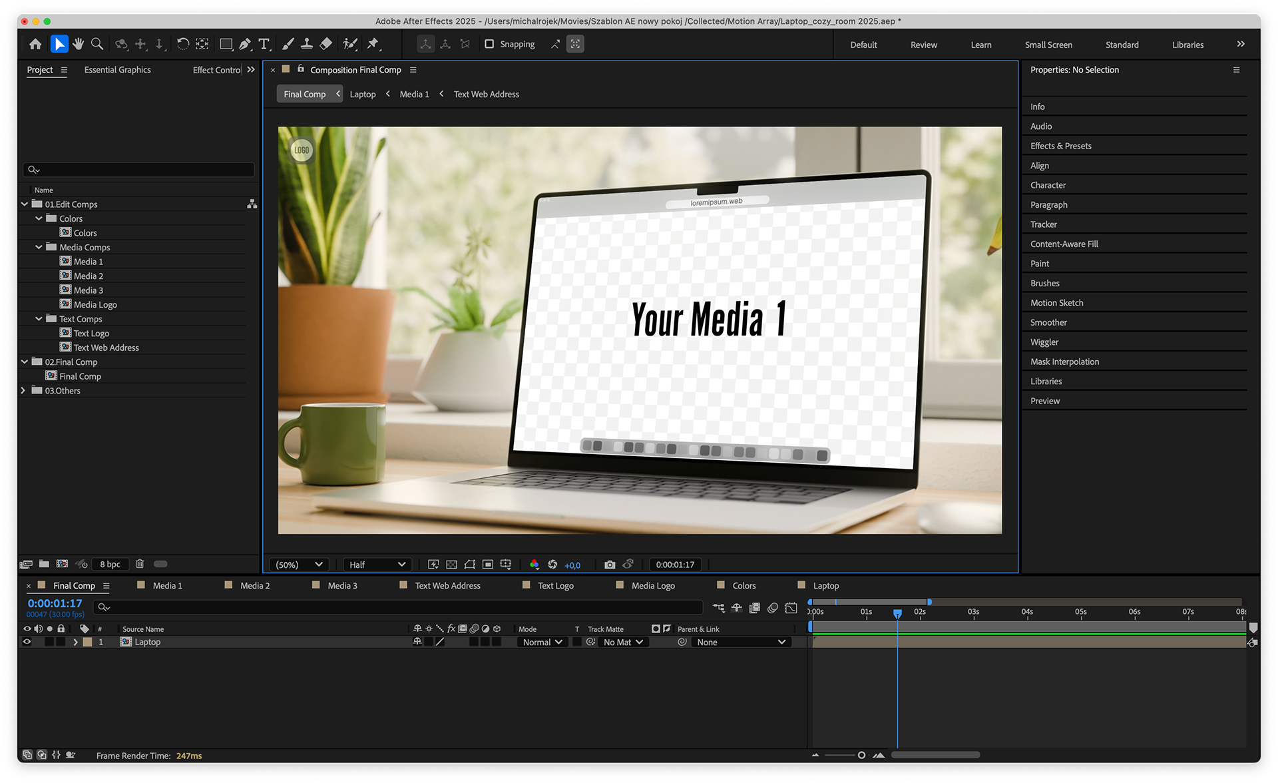Click the Home icon in toolbar
This screenshot has width=1278, height=783.
click(35, 44)
